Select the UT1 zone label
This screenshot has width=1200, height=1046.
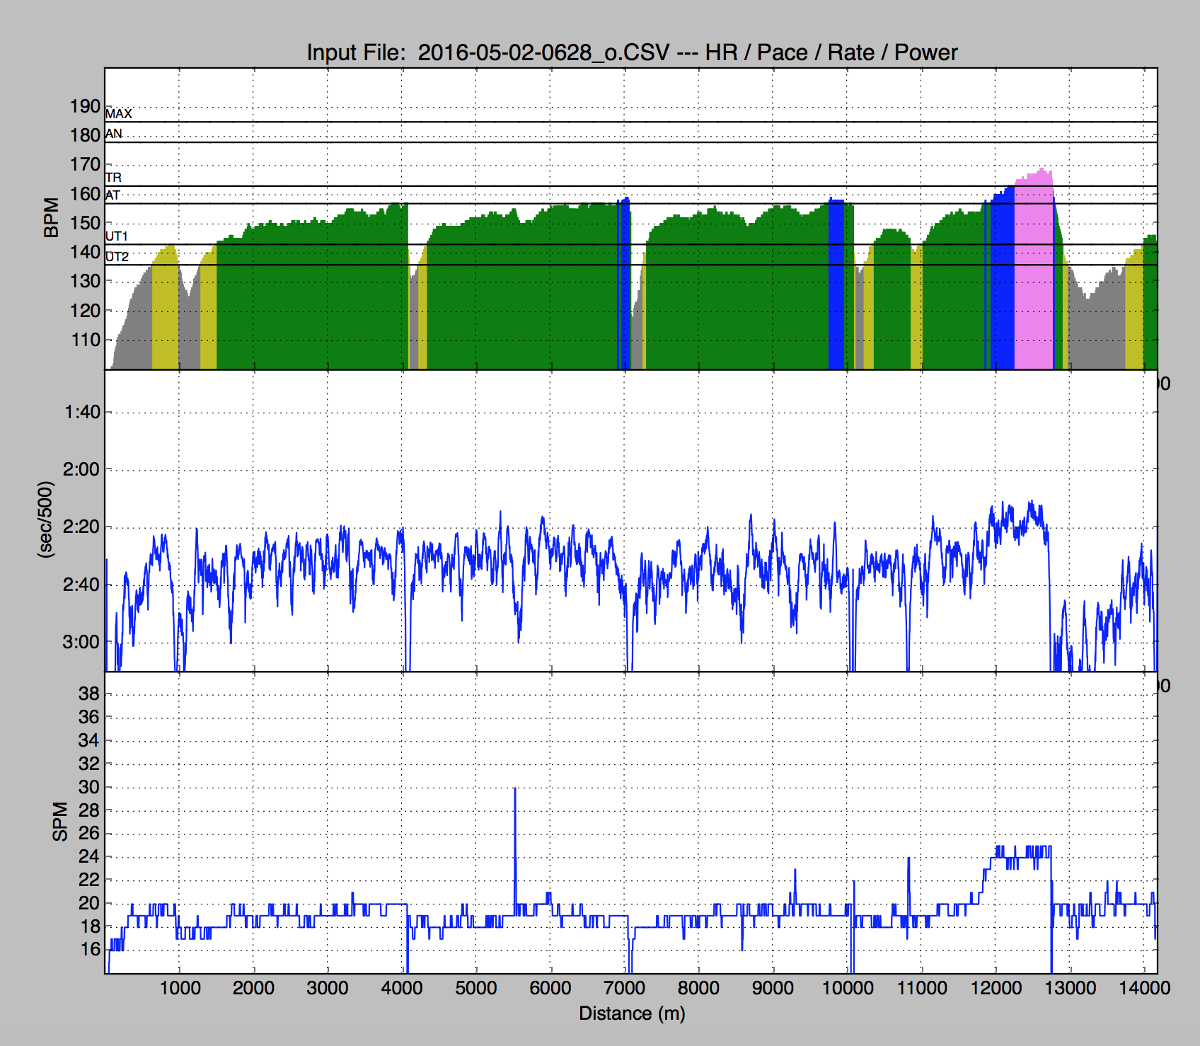(117, 236)
